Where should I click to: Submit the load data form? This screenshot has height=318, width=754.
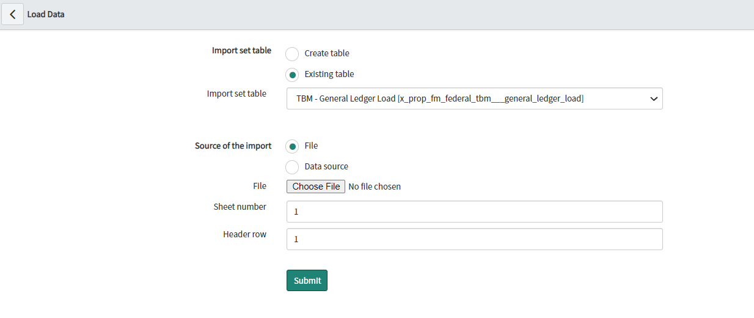[307, 280]
